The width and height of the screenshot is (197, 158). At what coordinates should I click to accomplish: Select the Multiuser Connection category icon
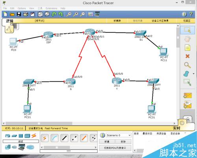[30, 147]
